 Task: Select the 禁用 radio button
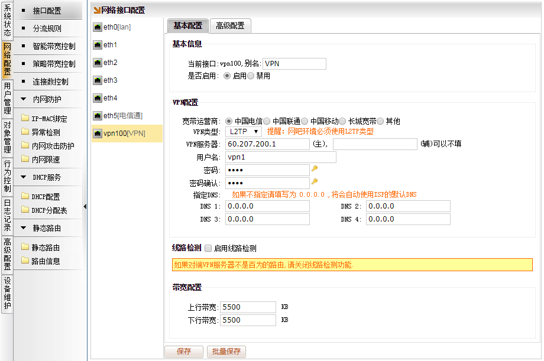[x=251, y=76]
